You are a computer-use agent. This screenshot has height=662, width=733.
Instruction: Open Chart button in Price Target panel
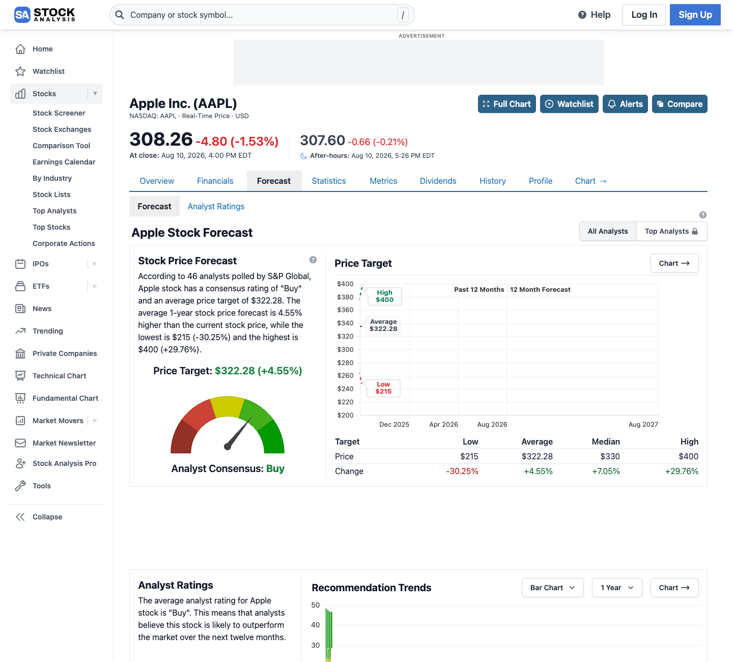click(x=674, y=263)
